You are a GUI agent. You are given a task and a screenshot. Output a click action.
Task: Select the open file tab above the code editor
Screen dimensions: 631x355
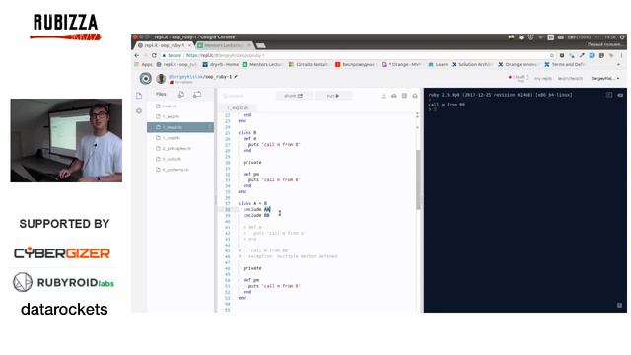tap(238, 107)
